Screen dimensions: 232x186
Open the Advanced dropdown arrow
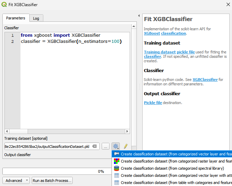[x=27, y=180]
